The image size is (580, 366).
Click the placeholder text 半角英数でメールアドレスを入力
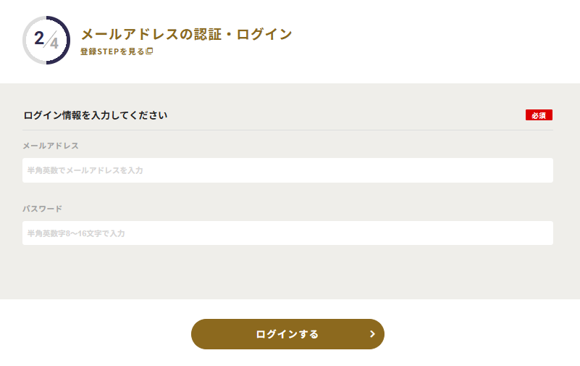tap(85, 170)
